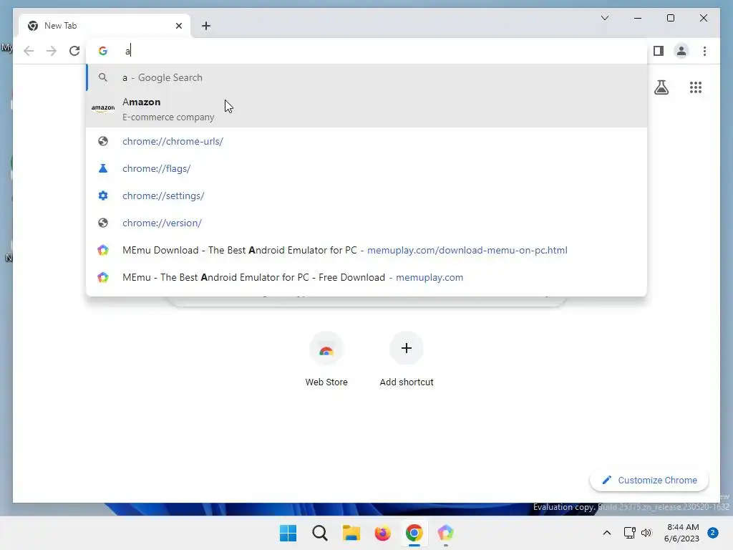Image resolution: width=733 pixels, height=550 pixels.
Task: Select the New Tab tab
Action: 105,26
